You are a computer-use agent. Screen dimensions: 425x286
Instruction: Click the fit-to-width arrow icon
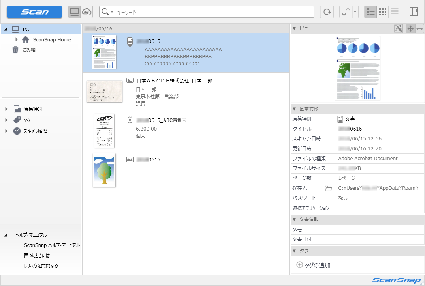coord(419,28)
